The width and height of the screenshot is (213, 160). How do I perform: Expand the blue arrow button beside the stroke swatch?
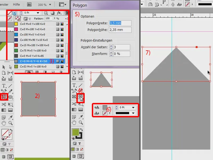pyautogui.click(x=14, y=13)
